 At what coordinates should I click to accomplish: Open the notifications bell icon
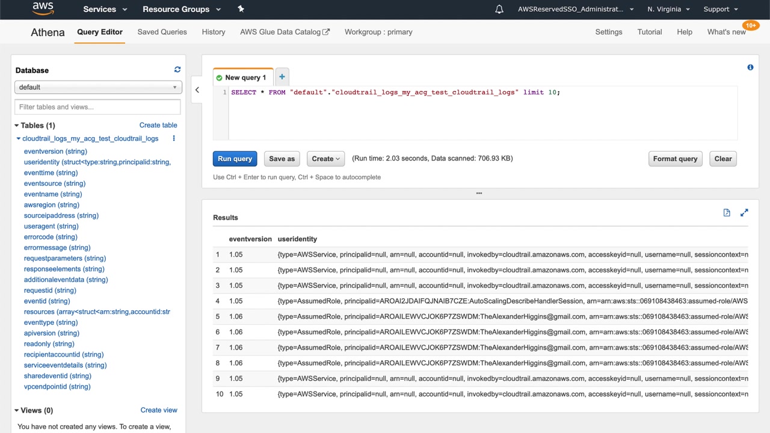tap(499, 9)
